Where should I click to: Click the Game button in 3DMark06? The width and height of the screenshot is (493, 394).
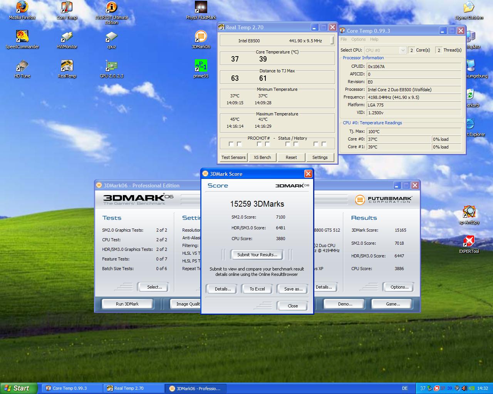tap(393, 304)
